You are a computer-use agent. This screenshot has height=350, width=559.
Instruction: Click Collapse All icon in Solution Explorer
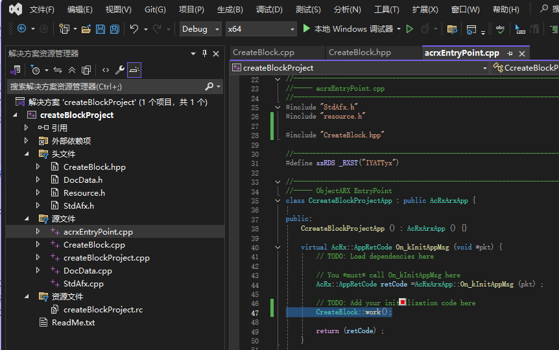pyautogui.click(x=72, y=70)
